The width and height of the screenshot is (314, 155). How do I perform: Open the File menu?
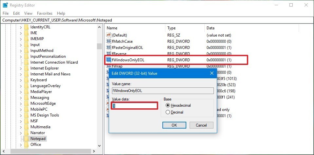coord(6,13)
